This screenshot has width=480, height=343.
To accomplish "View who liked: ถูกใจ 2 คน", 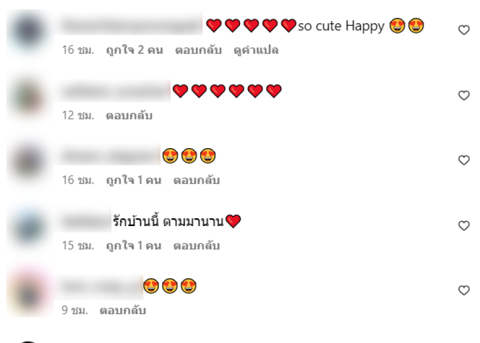I will click(x=134, y=50).
